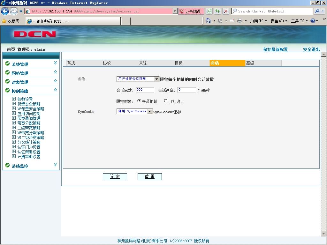Click the green icon beside 系统监控

click(x=7, y=165)
